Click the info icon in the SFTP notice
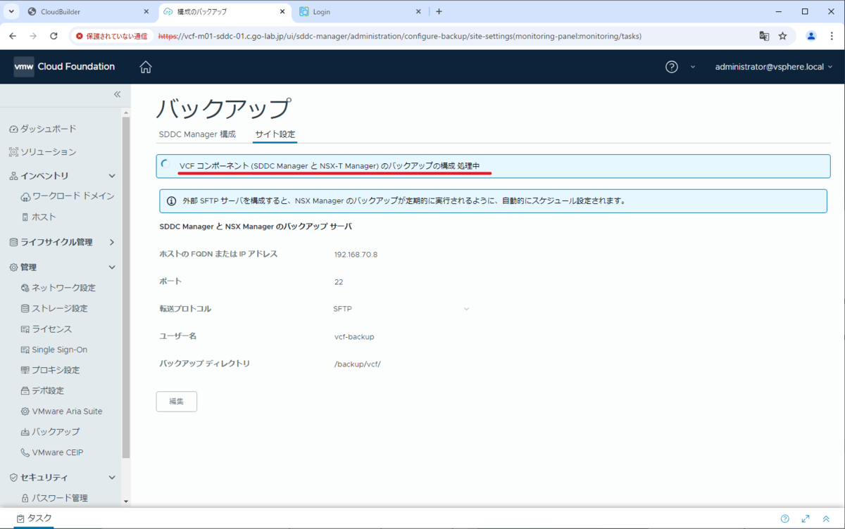Screen dimensions: 845x529 [171, 200]
